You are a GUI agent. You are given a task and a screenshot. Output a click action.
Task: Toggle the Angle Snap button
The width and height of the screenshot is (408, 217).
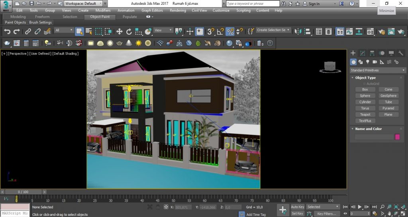[220, 32]
